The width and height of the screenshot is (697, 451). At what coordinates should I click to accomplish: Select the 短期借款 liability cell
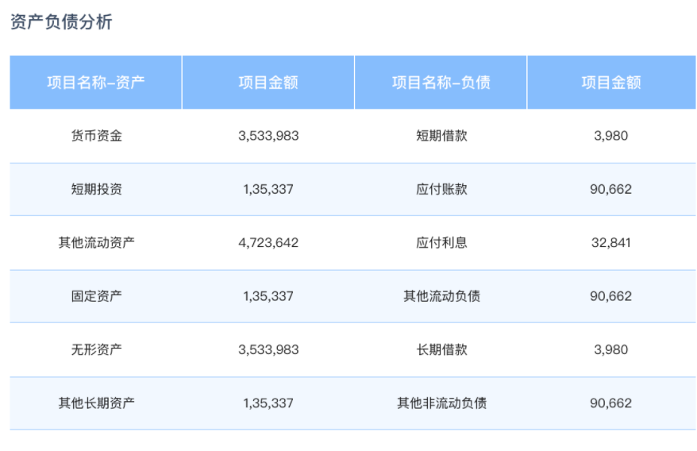click(x=441, y=136)
